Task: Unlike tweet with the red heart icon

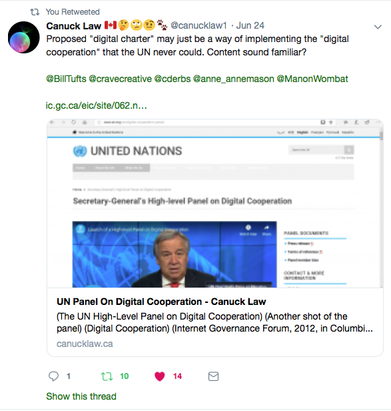Action: click(160, 376)
